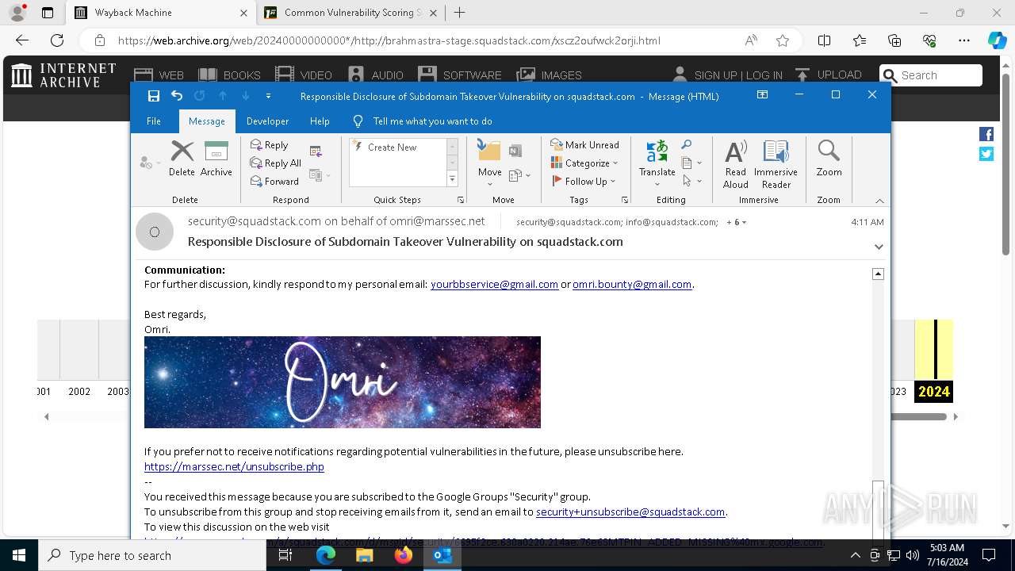Open Edge Copilot sidebar
Viewport: 1015px width, 571px height.
(997, 40)
